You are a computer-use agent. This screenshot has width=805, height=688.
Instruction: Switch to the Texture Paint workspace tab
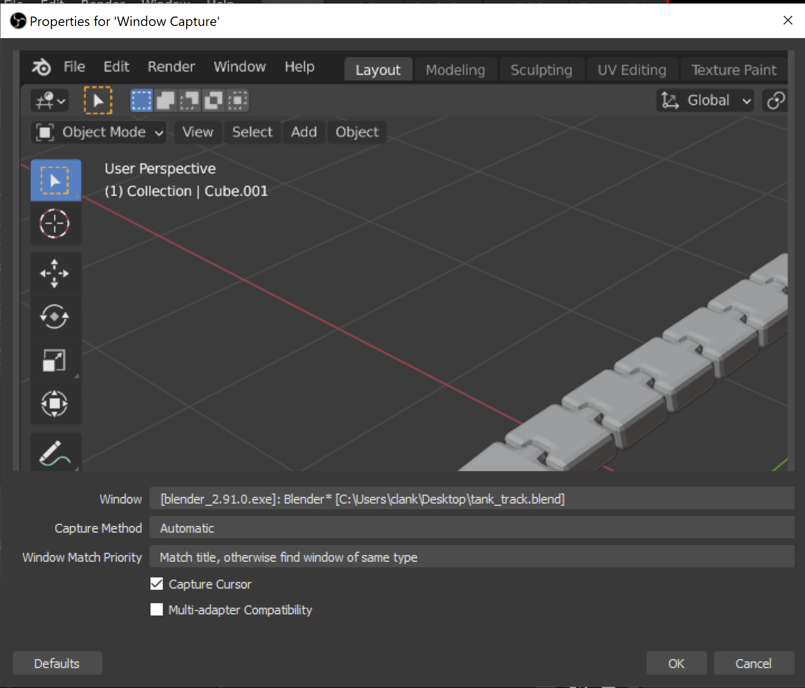[x=734, y=70]
